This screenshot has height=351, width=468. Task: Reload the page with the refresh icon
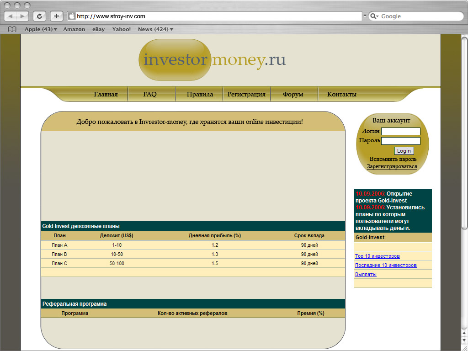coord(39,16)
